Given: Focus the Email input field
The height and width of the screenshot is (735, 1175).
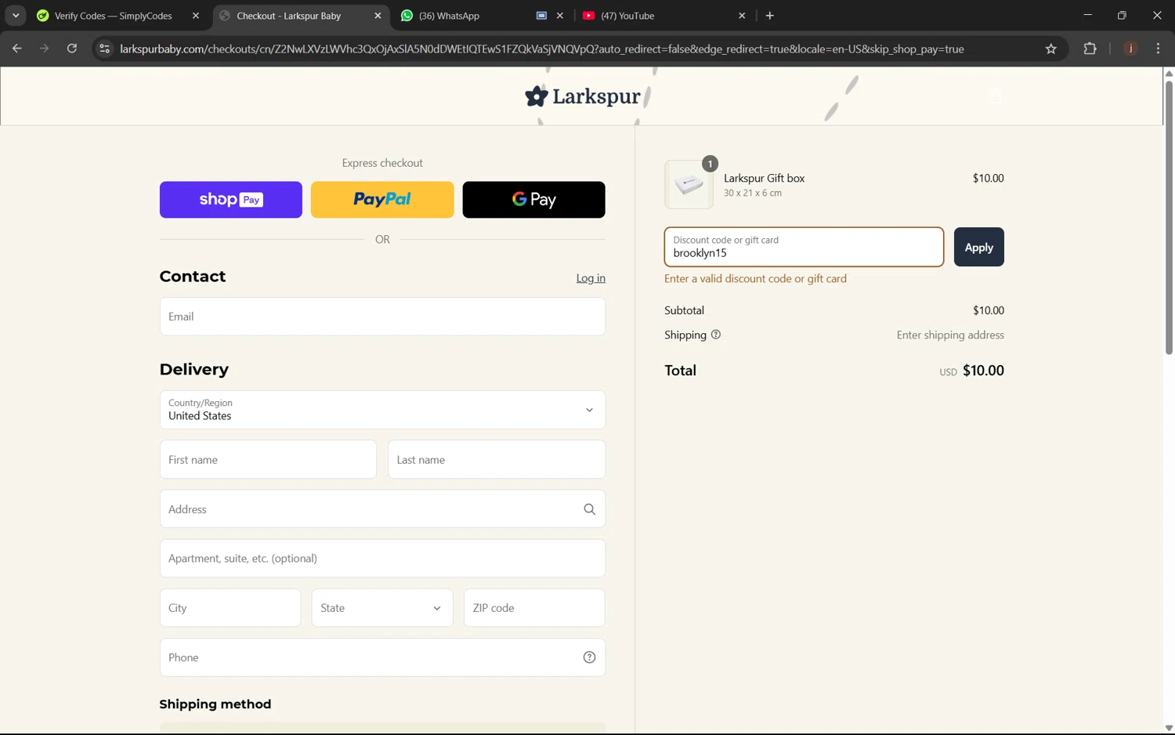Looking at the screenshot, I should (382, 317).
